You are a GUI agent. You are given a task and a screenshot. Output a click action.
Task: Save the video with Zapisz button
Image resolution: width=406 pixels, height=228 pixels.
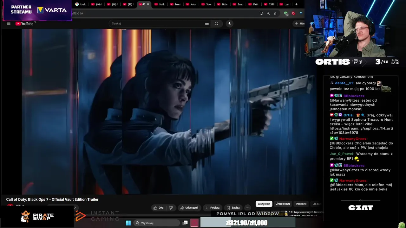click(x=233, y=208)
